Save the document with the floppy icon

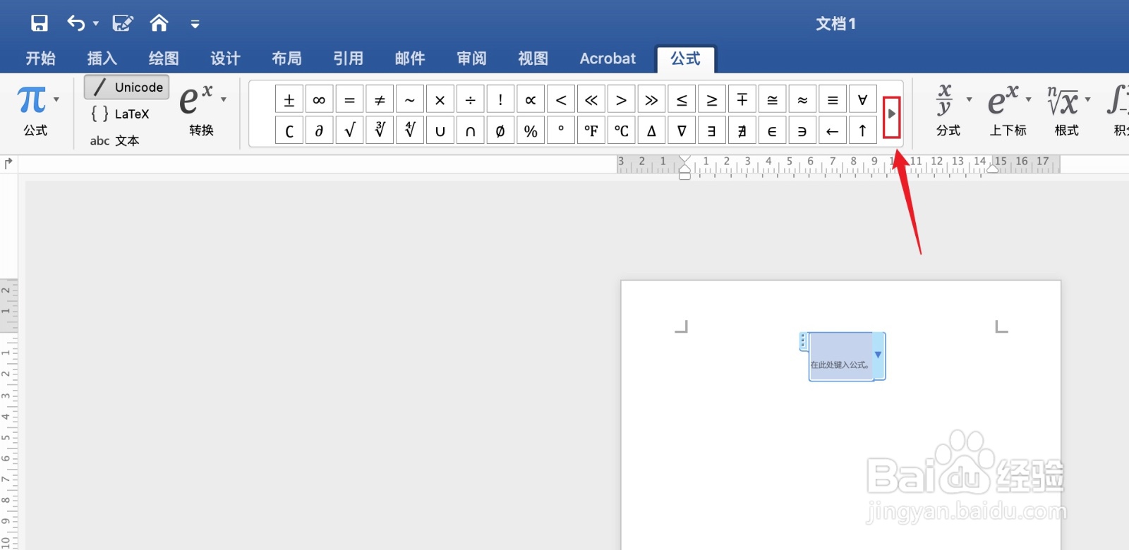(40, 23)
